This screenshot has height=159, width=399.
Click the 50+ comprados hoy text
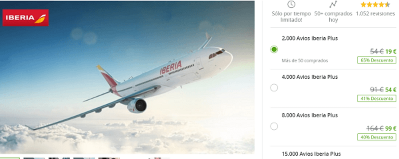coord(333,17)
